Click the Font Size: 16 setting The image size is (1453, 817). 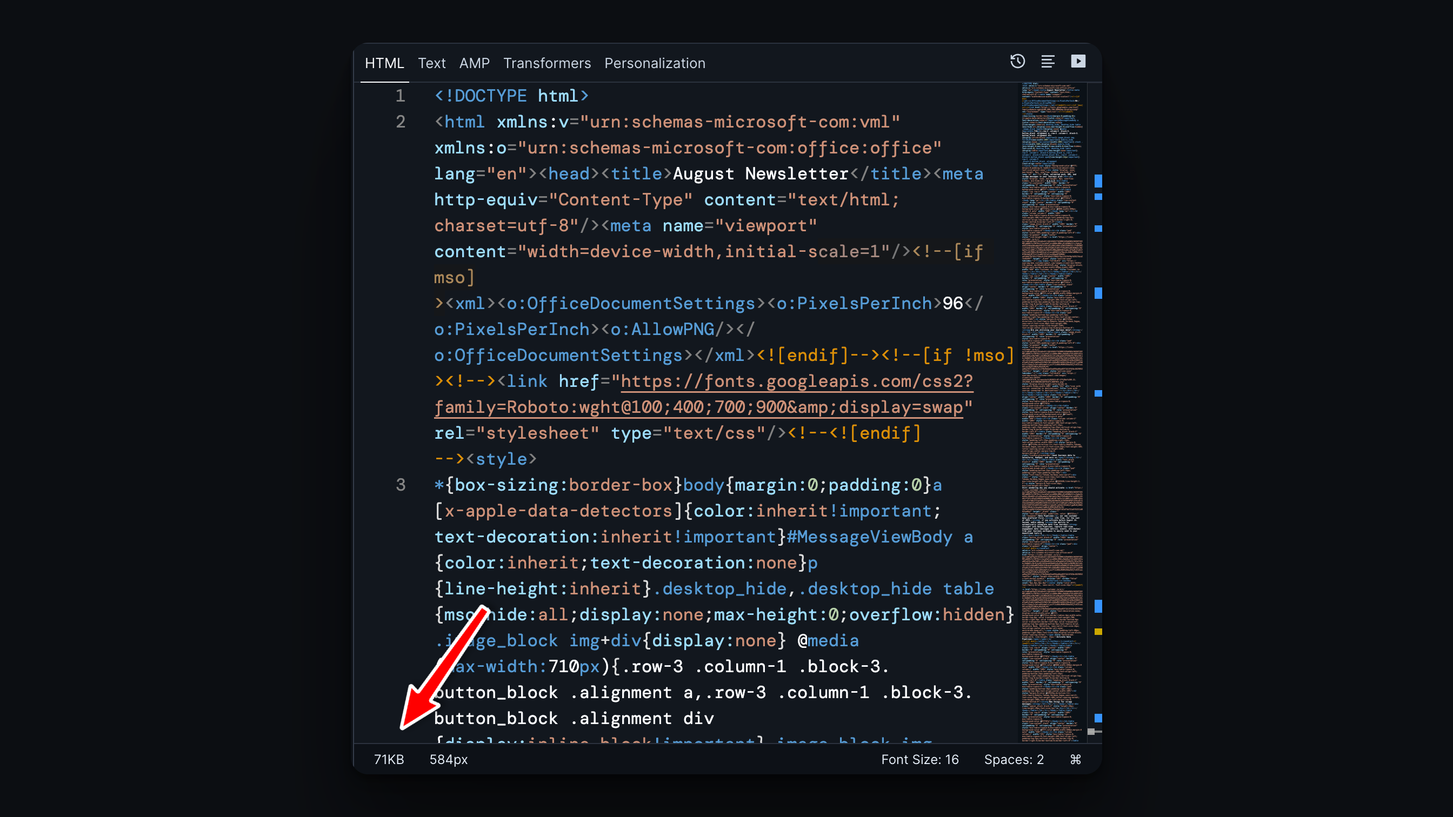pos(919,760)
